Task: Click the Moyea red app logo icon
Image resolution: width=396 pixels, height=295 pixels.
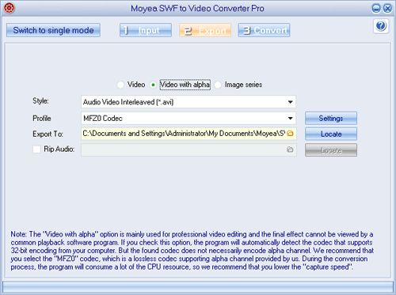Action: click(x=10, y=8)
